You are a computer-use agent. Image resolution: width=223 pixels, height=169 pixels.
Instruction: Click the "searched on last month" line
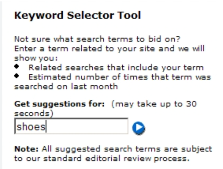66,86
